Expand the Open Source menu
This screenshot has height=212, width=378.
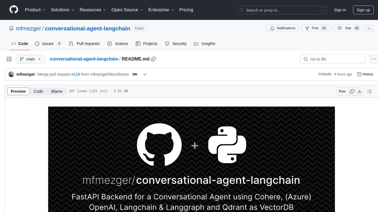point(127,10)
